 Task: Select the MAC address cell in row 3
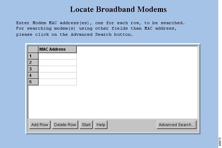[58, 69]
